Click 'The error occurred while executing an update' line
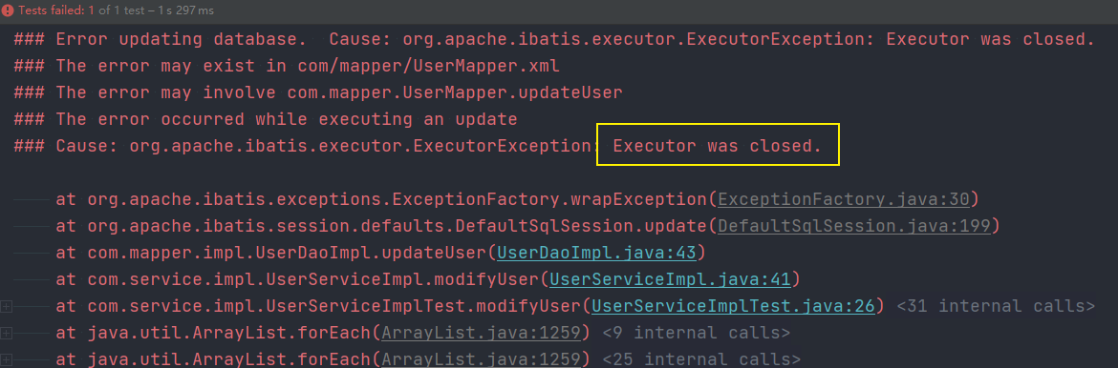This screenshot has width=1118, height=368. (x=266, y=119)
